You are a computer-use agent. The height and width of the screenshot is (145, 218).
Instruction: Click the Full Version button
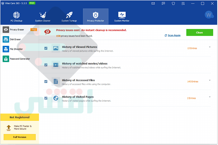point(20,137)
